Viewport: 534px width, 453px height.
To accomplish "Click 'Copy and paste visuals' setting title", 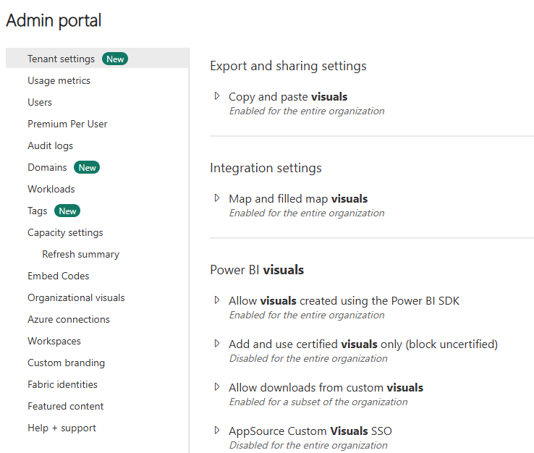I will [x=288, y=97].
